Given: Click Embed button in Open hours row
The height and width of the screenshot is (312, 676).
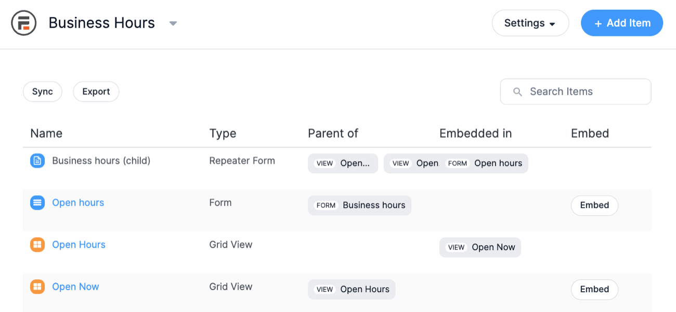Looking at the screenshot, I should [594, 205].
